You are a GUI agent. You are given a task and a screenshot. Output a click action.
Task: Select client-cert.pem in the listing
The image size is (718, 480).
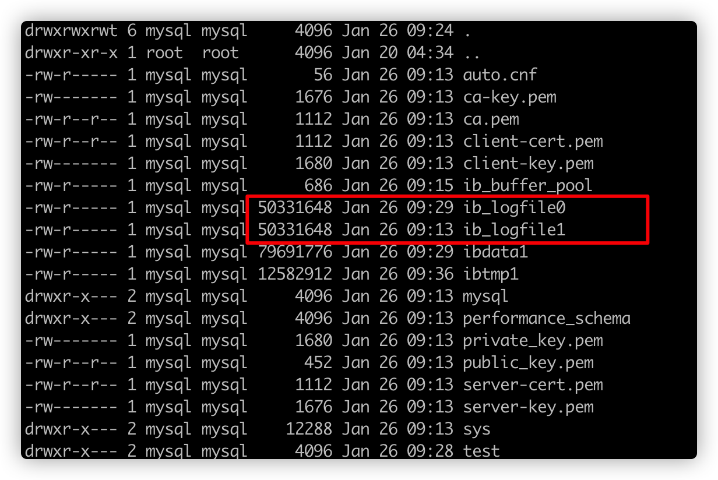click(533, 141)
